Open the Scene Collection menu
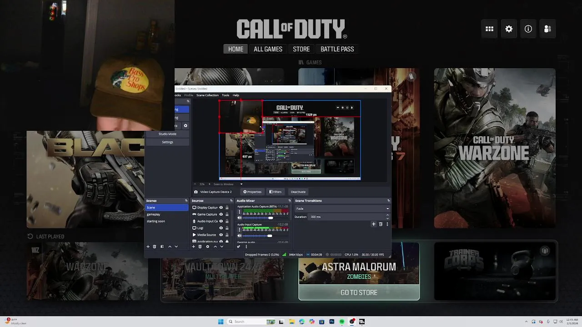Image resolution: width=582 pixels, height=327 pixels. 207,95
